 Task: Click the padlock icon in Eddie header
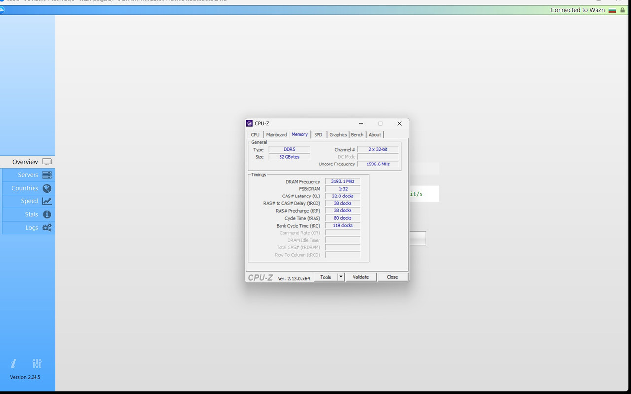click(x=623, y=10)
